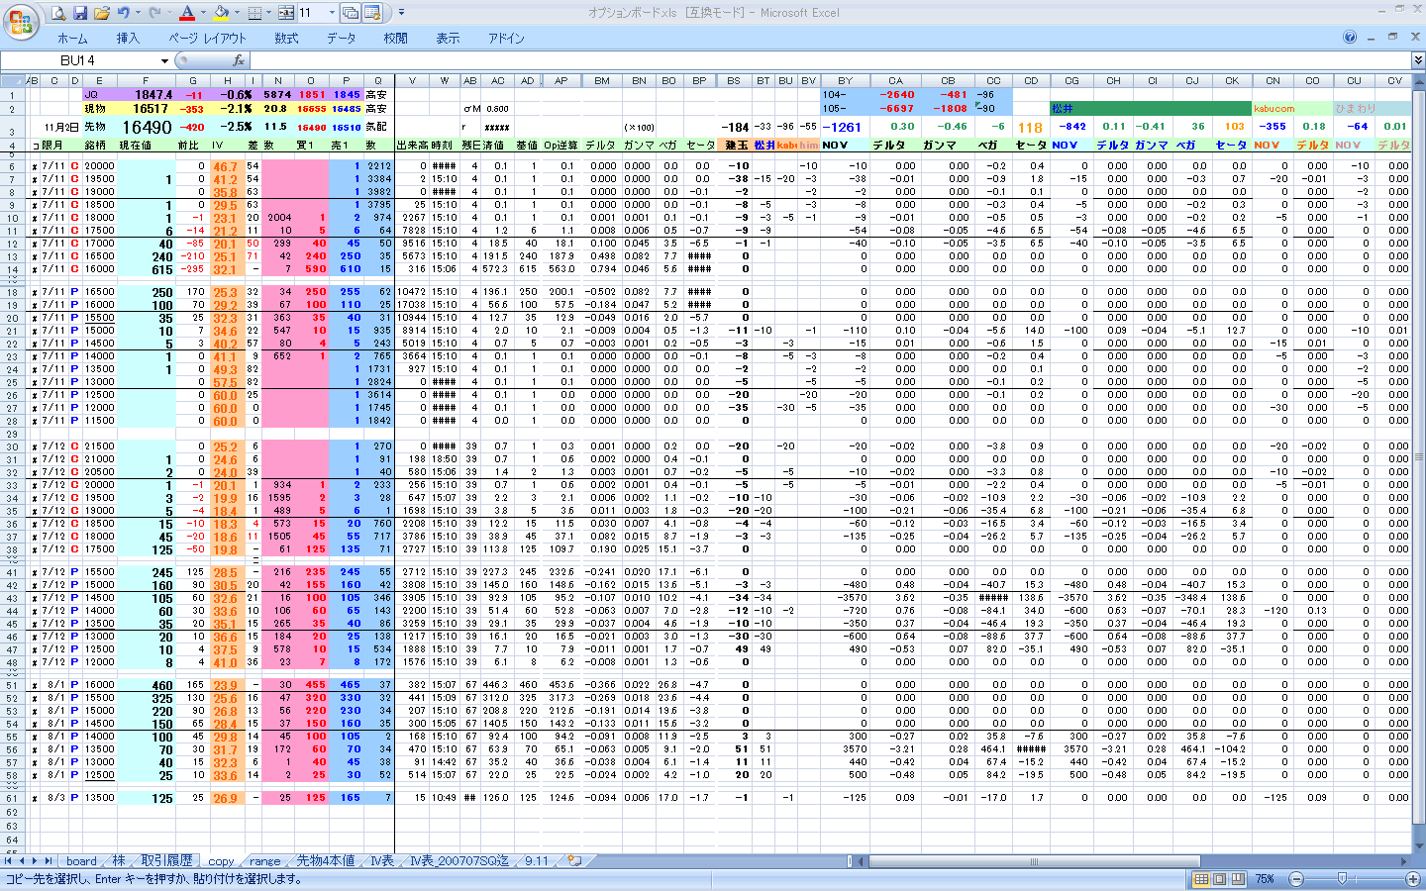1426x891 pixels.
Task: Go to next sheet tab arrow
Action: coord(36,861)
